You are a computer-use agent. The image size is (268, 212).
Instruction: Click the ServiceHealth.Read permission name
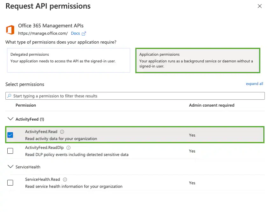(43, 179)
